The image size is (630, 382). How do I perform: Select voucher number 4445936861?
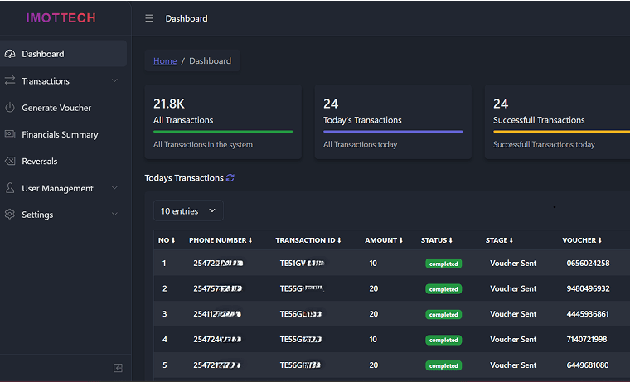[x=588, y=314]
